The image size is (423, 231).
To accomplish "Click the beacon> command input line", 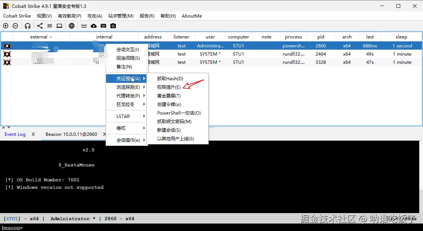I will [211, 228].
